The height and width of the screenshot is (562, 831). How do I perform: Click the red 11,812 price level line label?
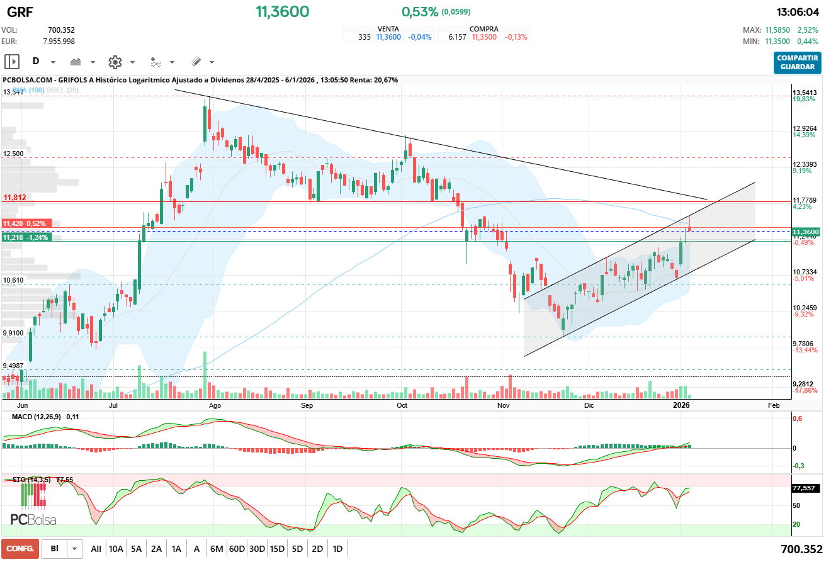15,198
